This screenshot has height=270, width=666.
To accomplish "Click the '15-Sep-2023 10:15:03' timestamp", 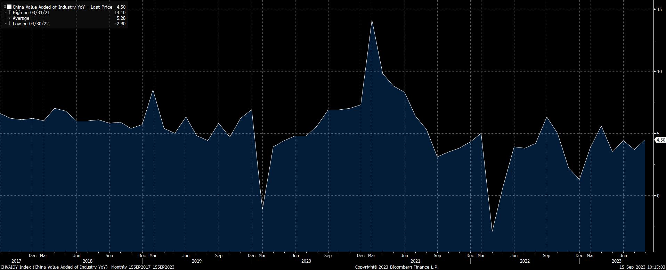I will pyautogui.click(x=642, y=267).
